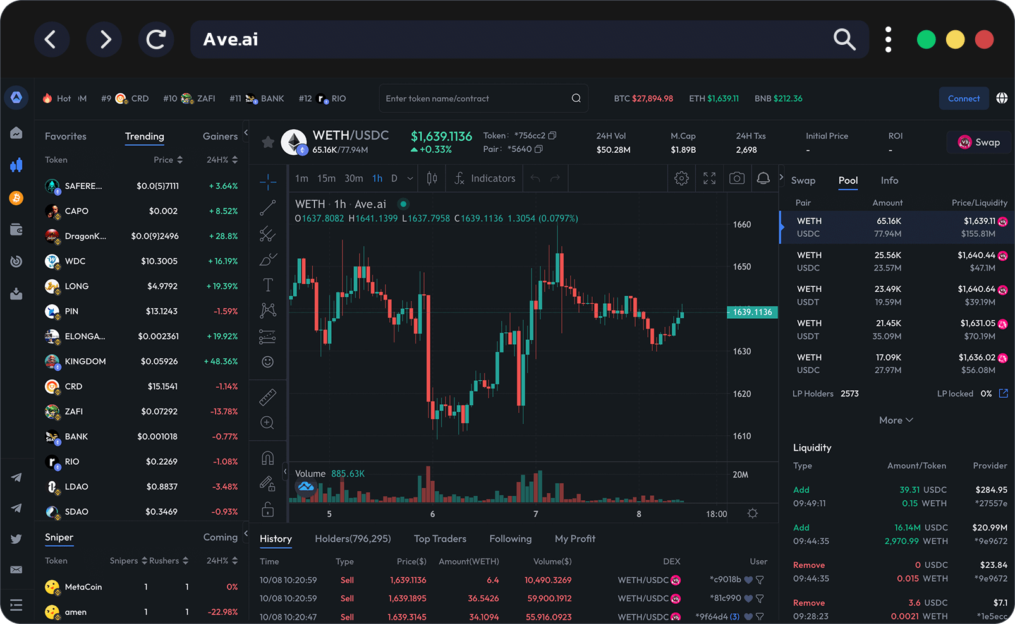Open chart settings gear icon

point(681,179)
